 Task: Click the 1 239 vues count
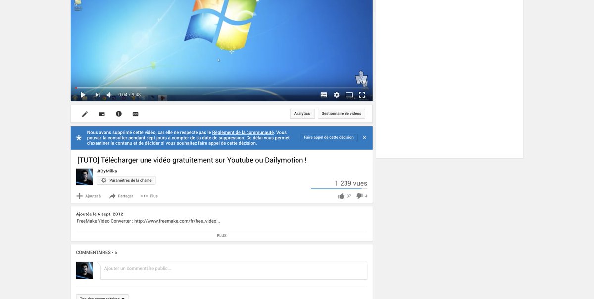351,183
